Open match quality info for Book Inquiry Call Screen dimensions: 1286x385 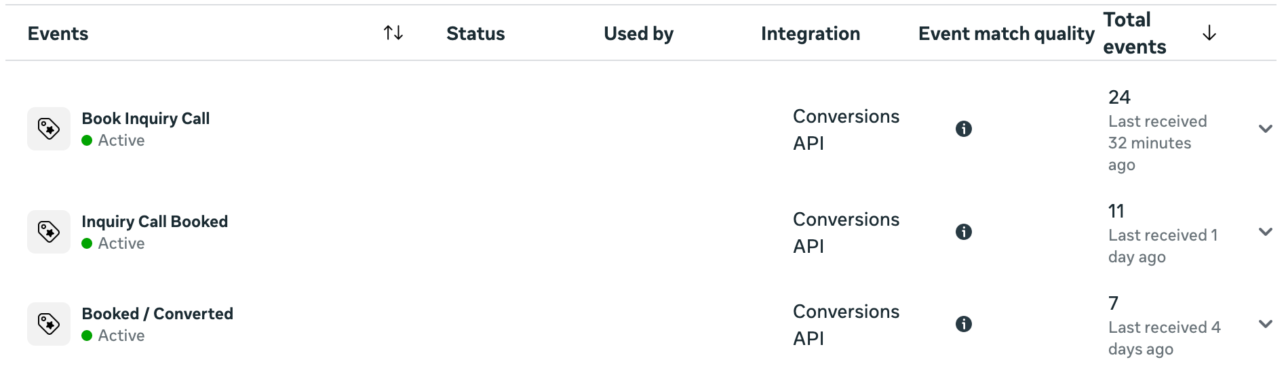coord(963,129)
